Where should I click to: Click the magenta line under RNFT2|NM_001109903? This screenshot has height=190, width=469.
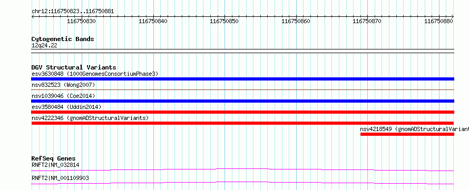click(x=242, y=183)
